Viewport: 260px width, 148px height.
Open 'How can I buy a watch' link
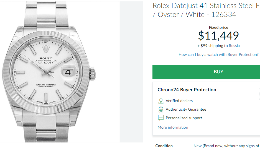[218, 54]
